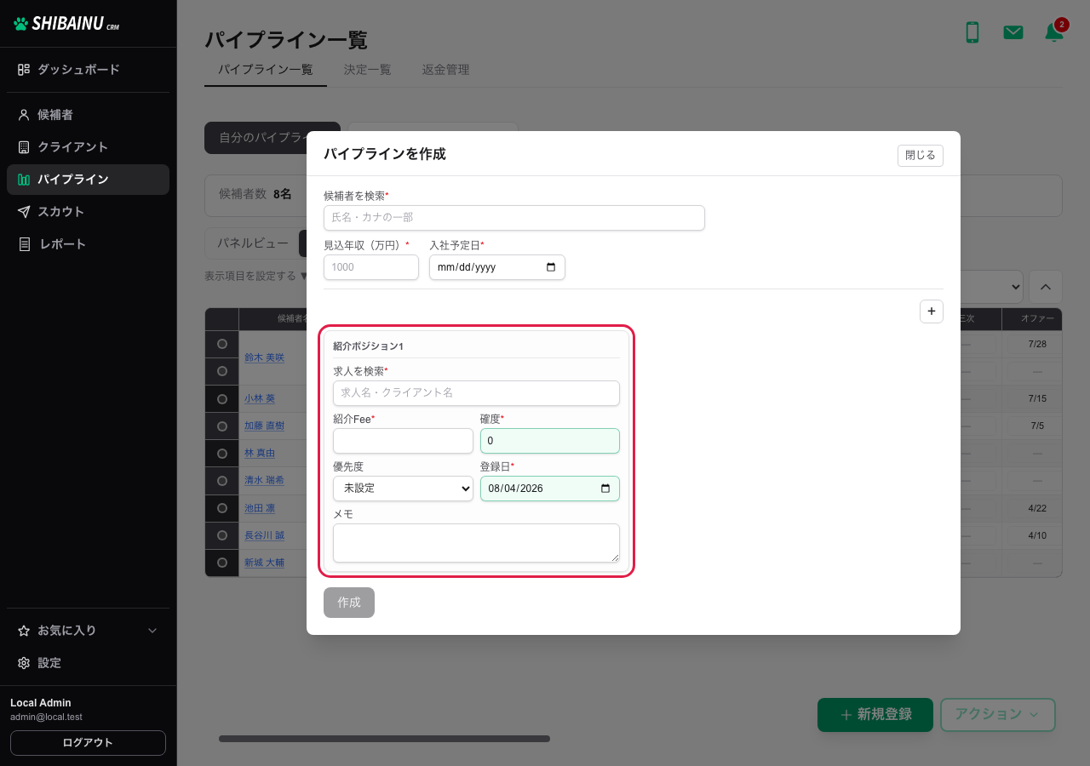This screenshot has width=1090, height=766.
Task: Open candidate link 林 真由
Action: tap(260, 453)
